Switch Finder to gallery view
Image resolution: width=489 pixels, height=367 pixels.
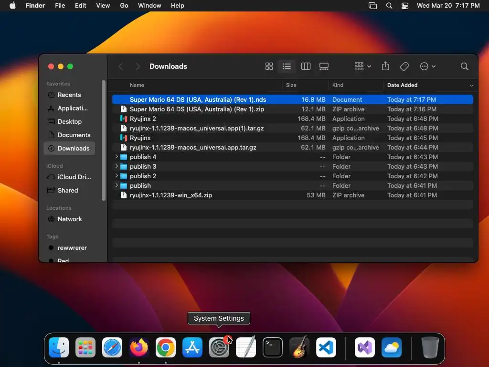coord(324,66)
